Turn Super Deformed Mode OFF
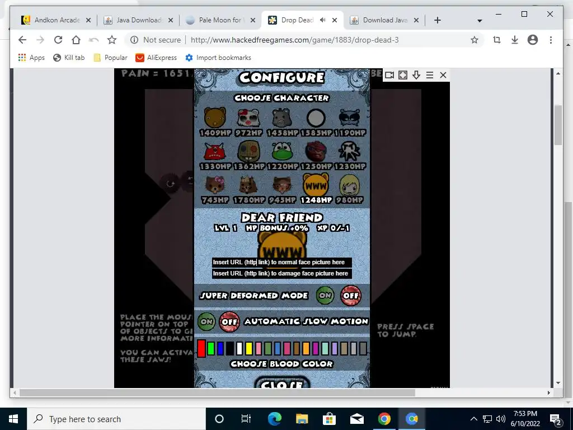Image resolution: width=573 pixels, height=430 pixels. click(351, 296)
